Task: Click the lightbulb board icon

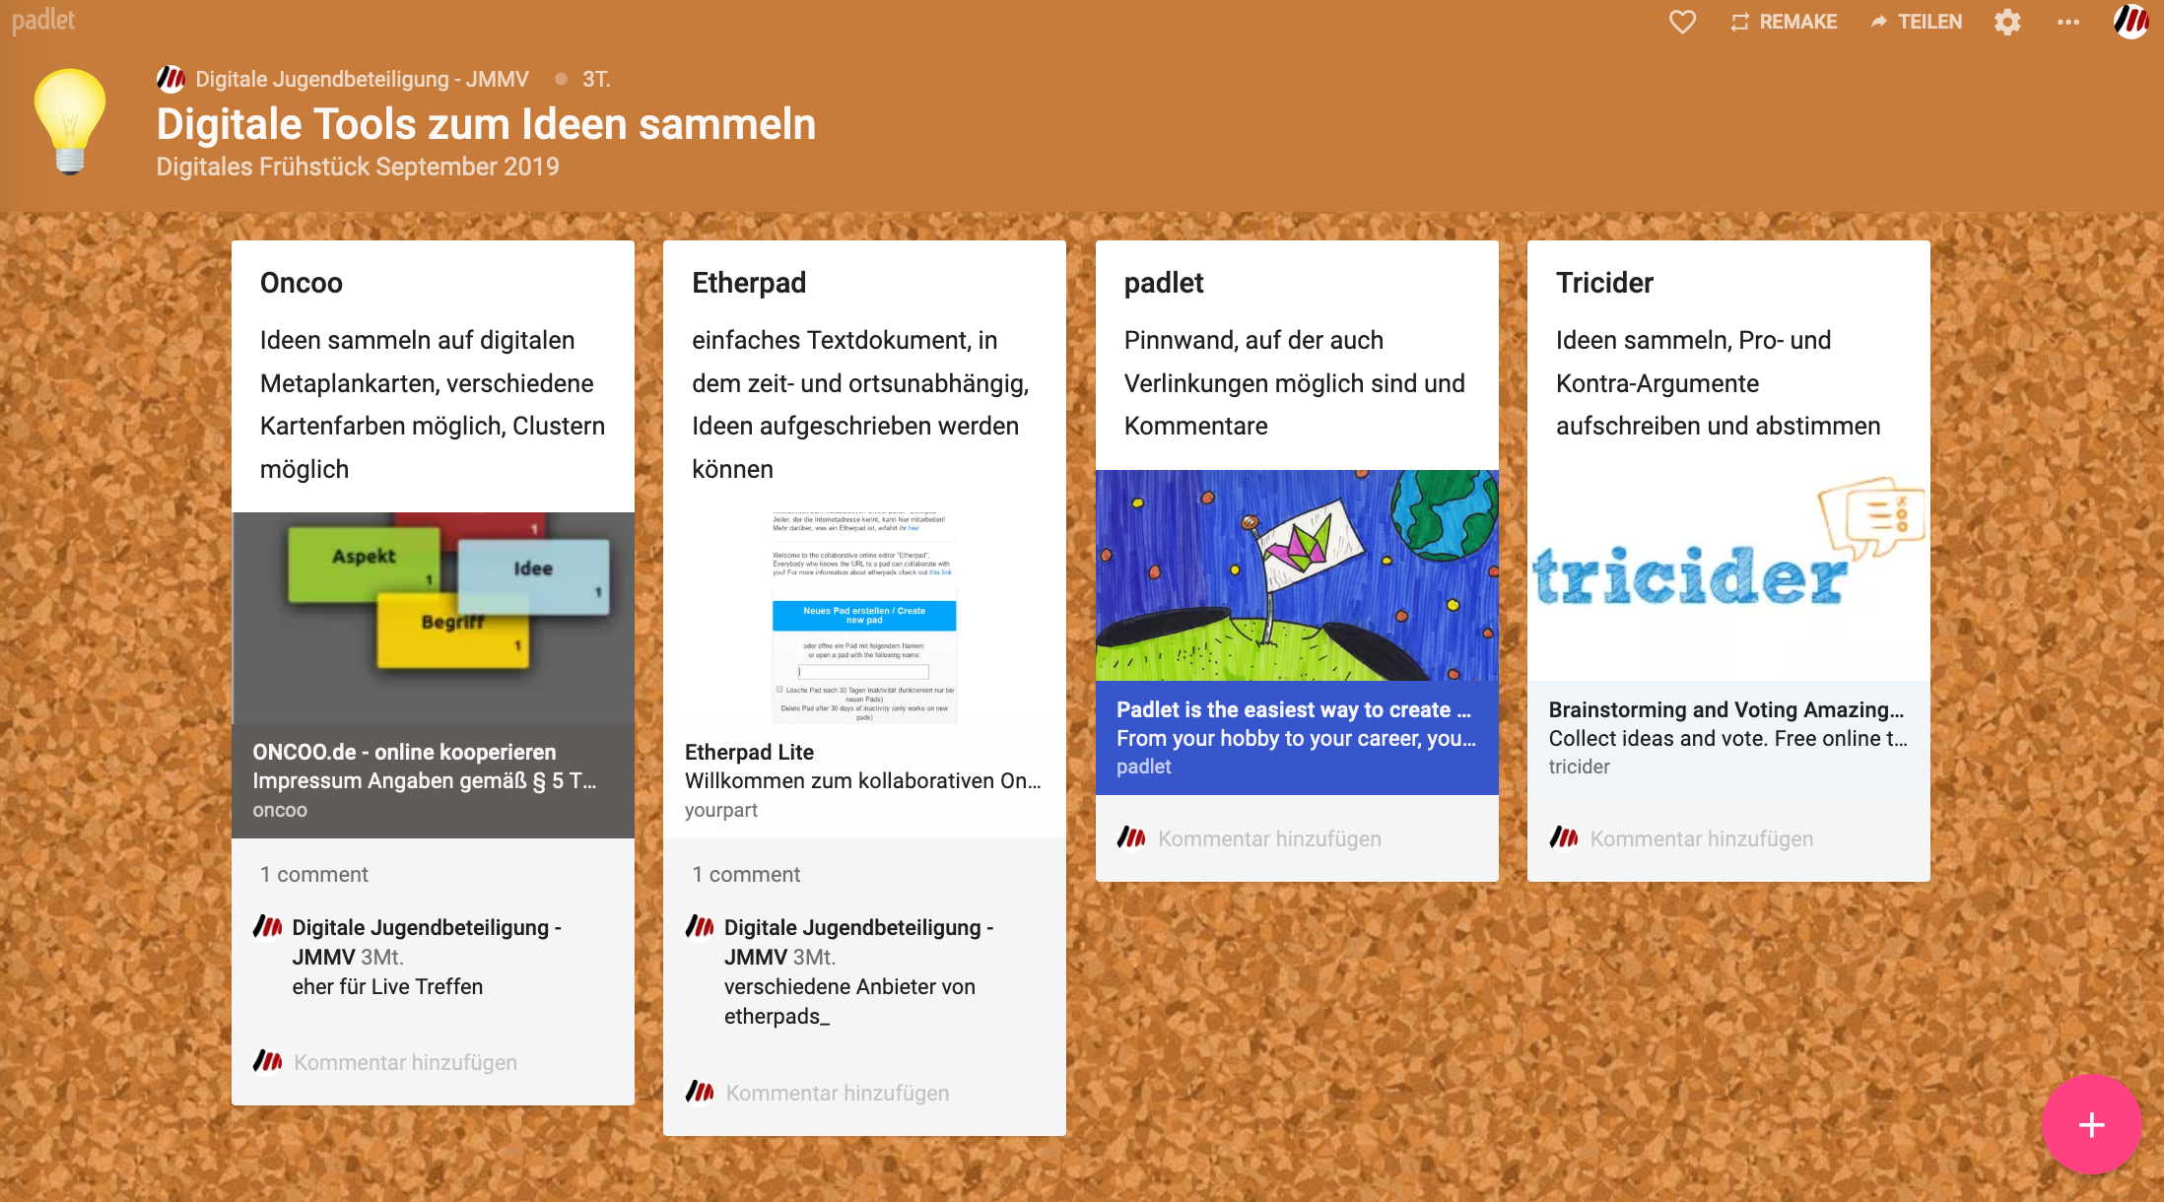Action: 70,121
